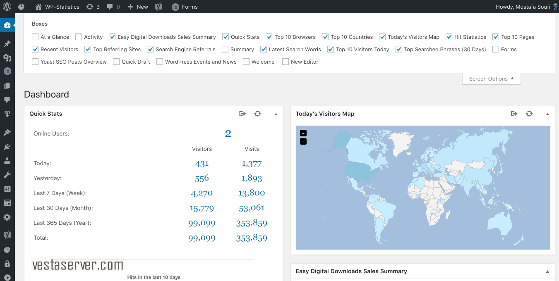Click last 30 days visits 53,061
559x281 pixels.
tap(252, 208)
